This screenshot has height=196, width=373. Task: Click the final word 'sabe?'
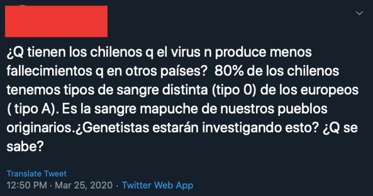coord(25,147)
